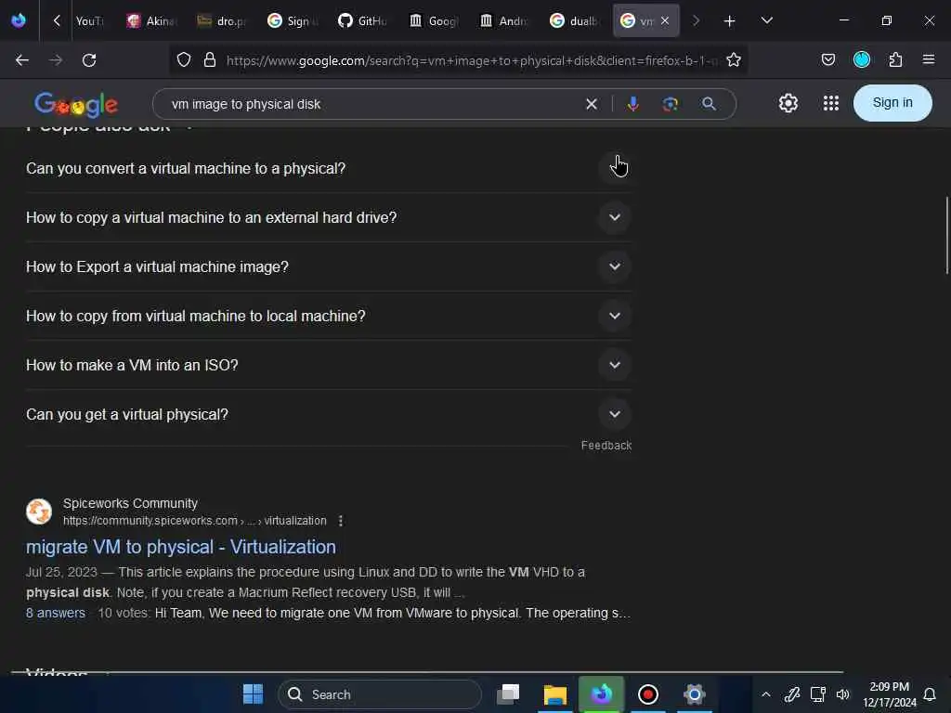The height and width of the screenshot is (713, 951).
Task: Open notifications bell
Action: click(930, 694)
